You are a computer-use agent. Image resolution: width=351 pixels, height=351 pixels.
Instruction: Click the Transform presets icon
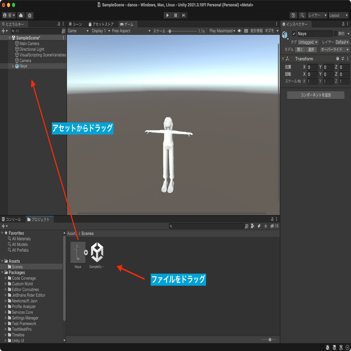342,59
